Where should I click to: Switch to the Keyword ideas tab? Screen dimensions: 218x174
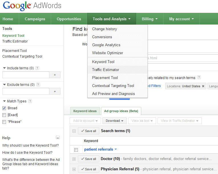click(85, 111)
